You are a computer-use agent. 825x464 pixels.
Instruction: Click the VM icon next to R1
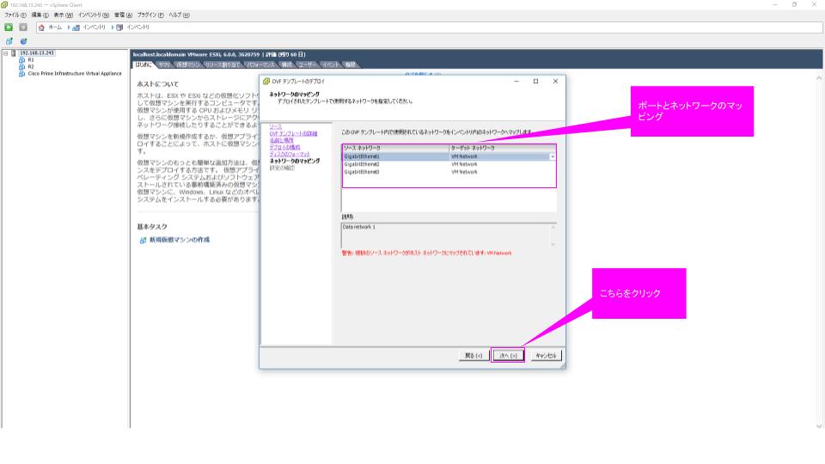[21, 60]
